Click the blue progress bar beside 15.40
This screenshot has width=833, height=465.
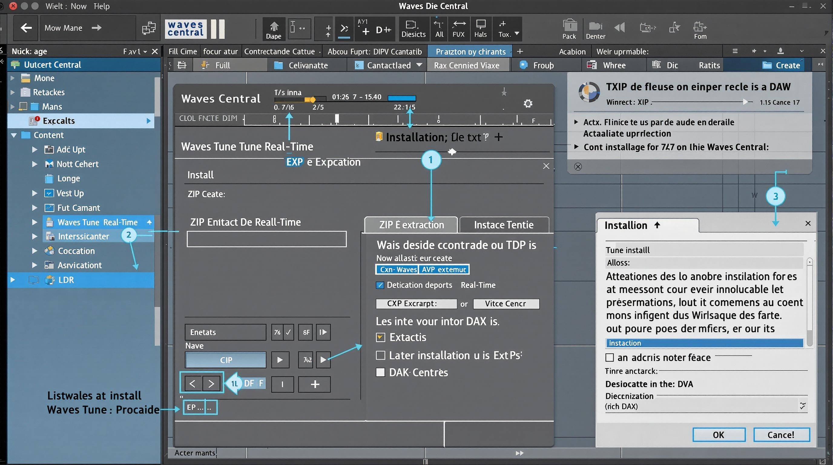click(x=402, y=98)
